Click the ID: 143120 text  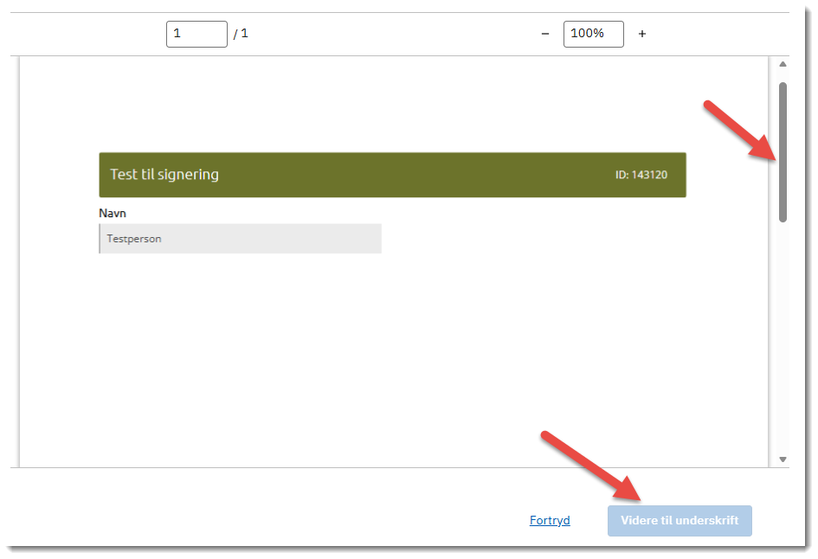pyautogui.click(x=641, y=175)
